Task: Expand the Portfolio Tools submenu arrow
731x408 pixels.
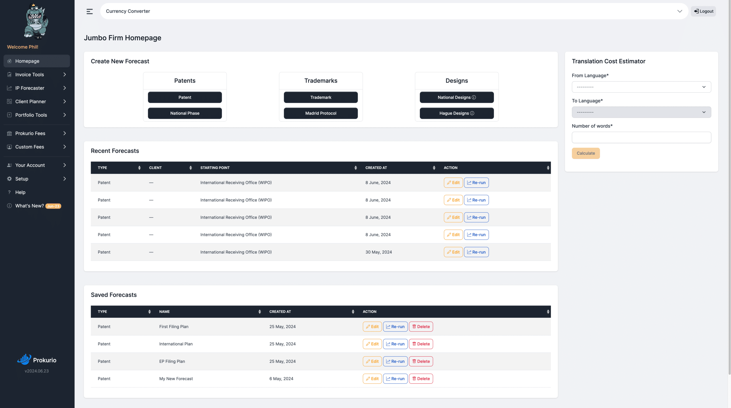Action: (65, 115)
